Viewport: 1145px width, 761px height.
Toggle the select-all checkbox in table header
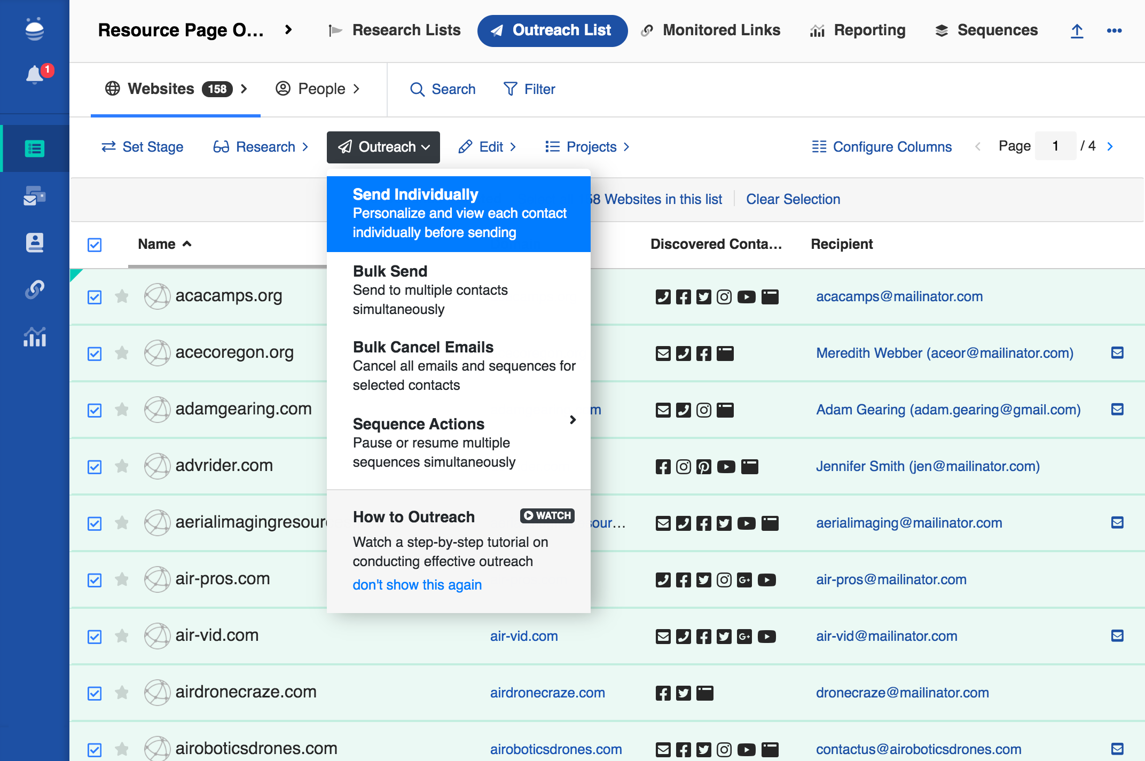(94, 245)
